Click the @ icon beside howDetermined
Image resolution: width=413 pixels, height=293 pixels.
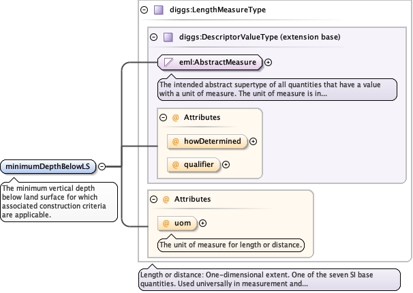click(175, 141)
